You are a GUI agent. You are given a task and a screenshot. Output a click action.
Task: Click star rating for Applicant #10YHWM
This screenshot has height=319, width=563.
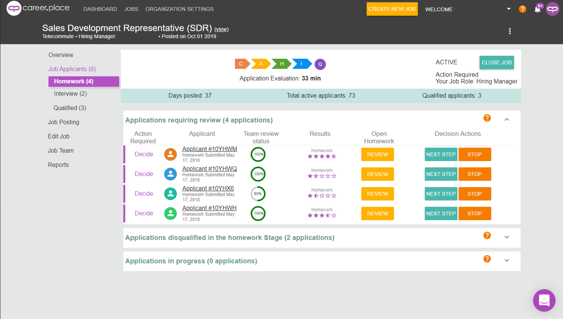(322, 157)
